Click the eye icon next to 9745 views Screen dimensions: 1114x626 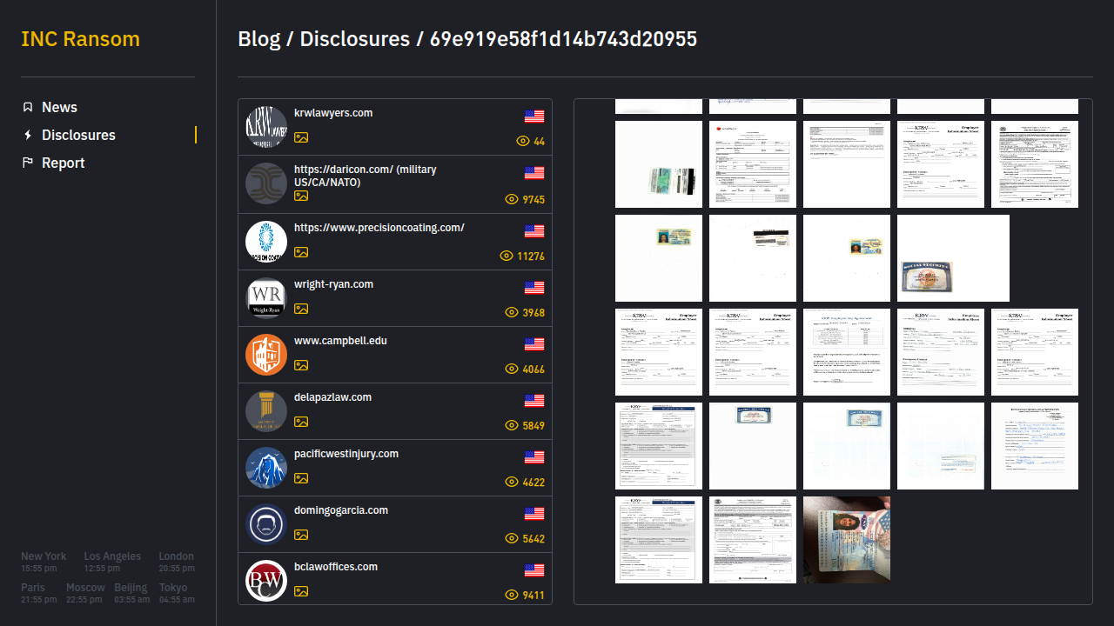point(512,199)
